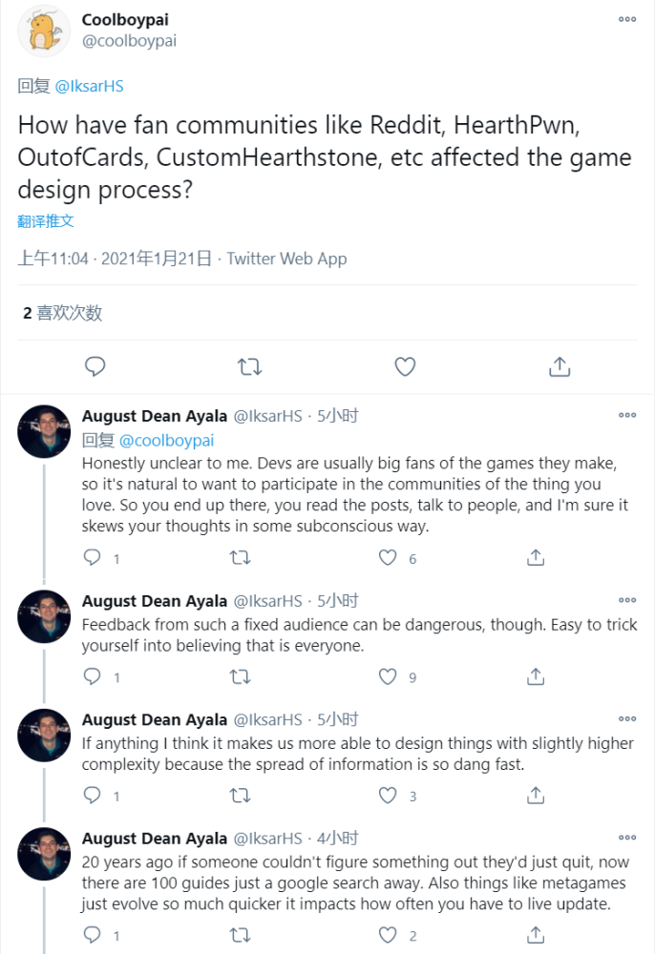The width and height of the screenshot is (655, 954).
Task: Retweet Coolboypai's main tweet
Action: pos(250,366)
